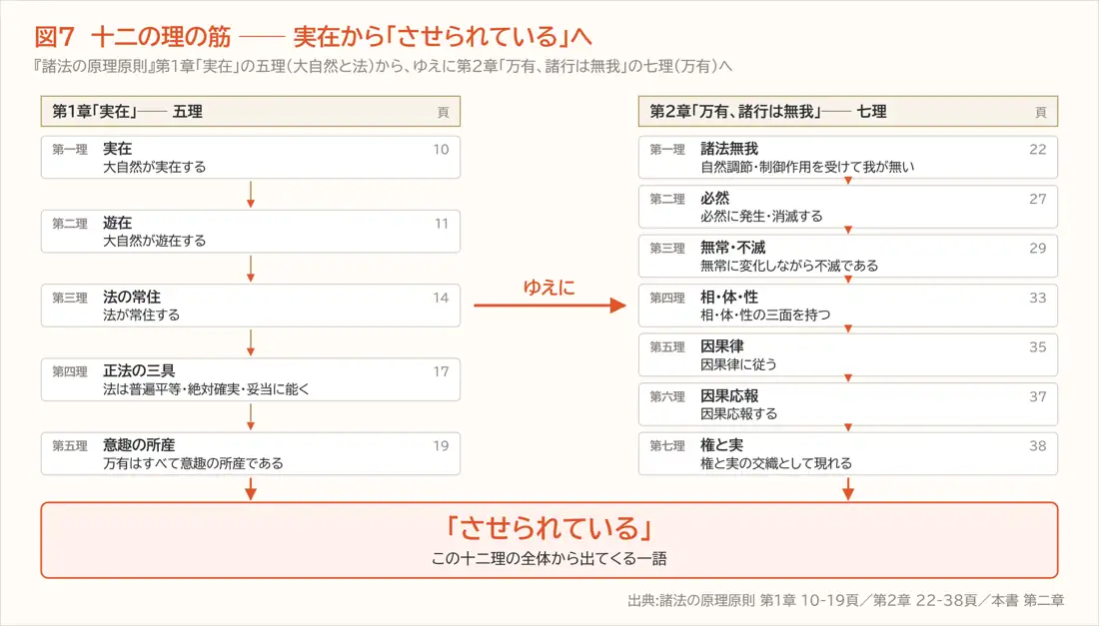1099x626 pixels.
Task: Click the text 必然に発生・消滅する
Action: (x=762, y=217)
